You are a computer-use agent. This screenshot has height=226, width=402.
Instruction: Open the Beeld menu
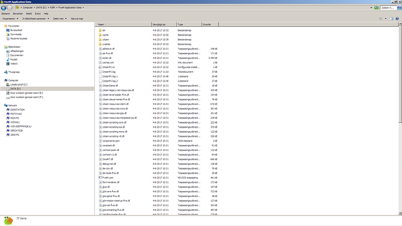pyautogui.click(x=29, y=13)
